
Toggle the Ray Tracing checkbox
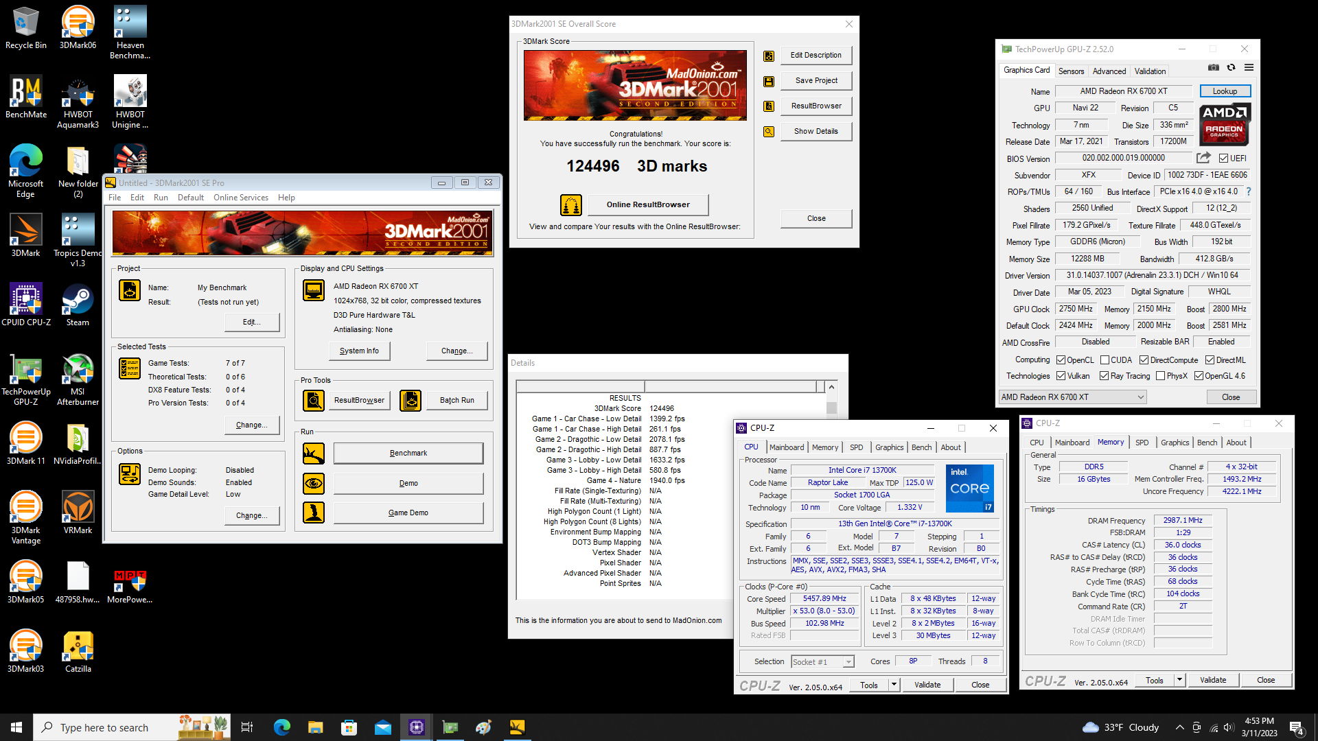pos(1104,376)
